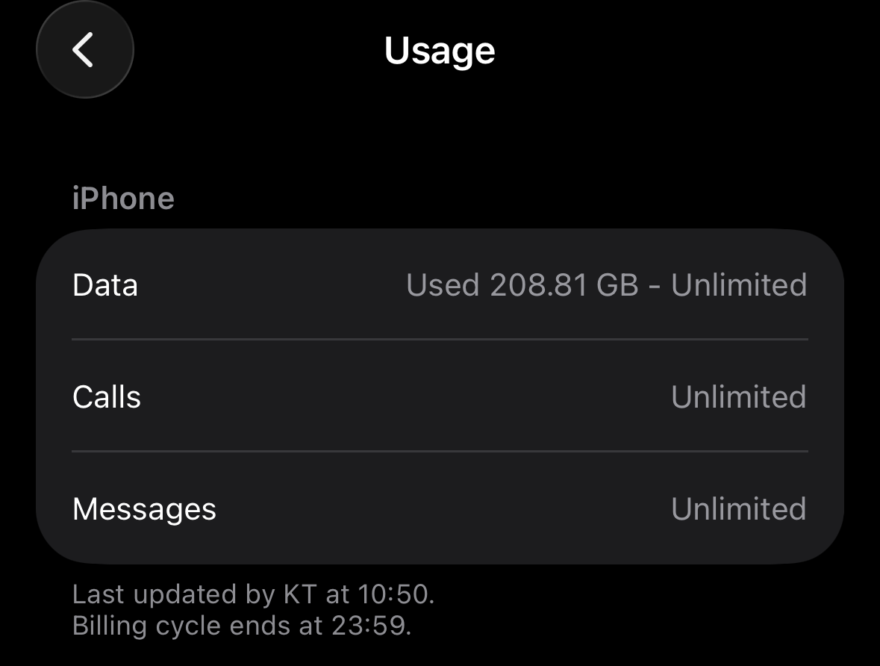This screenshot has width=880, height=666.
Task: Select the iPhone section header
Action: point(123,199)
